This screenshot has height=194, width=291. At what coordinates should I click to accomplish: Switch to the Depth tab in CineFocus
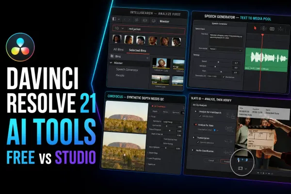pyautogui.click(x=155, y=112)
